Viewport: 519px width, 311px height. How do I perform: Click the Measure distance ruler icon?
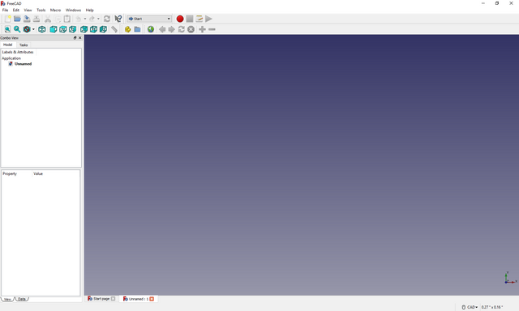[x=114, y=29]
